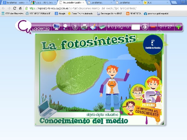
Task: Click 'La fotosíntesis' title
Action: pyautogui.click(x=89, y=42)
